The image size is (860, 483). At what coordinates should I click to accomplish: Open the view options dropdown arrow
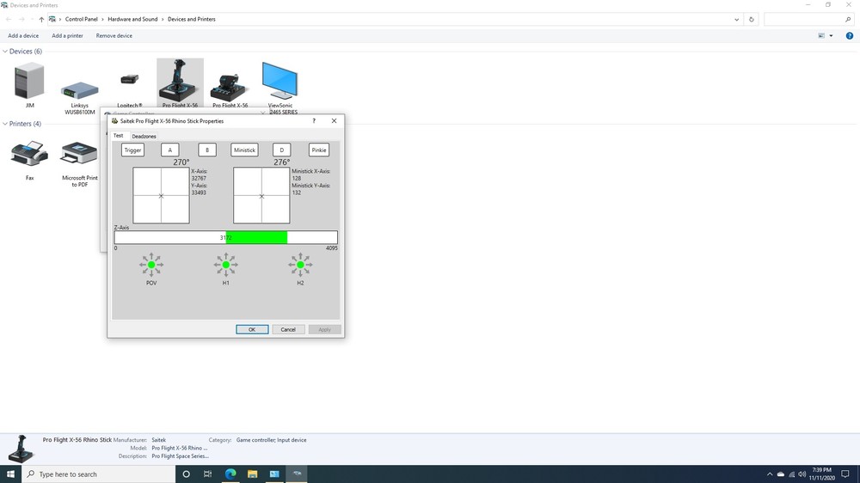click(831, 35)
